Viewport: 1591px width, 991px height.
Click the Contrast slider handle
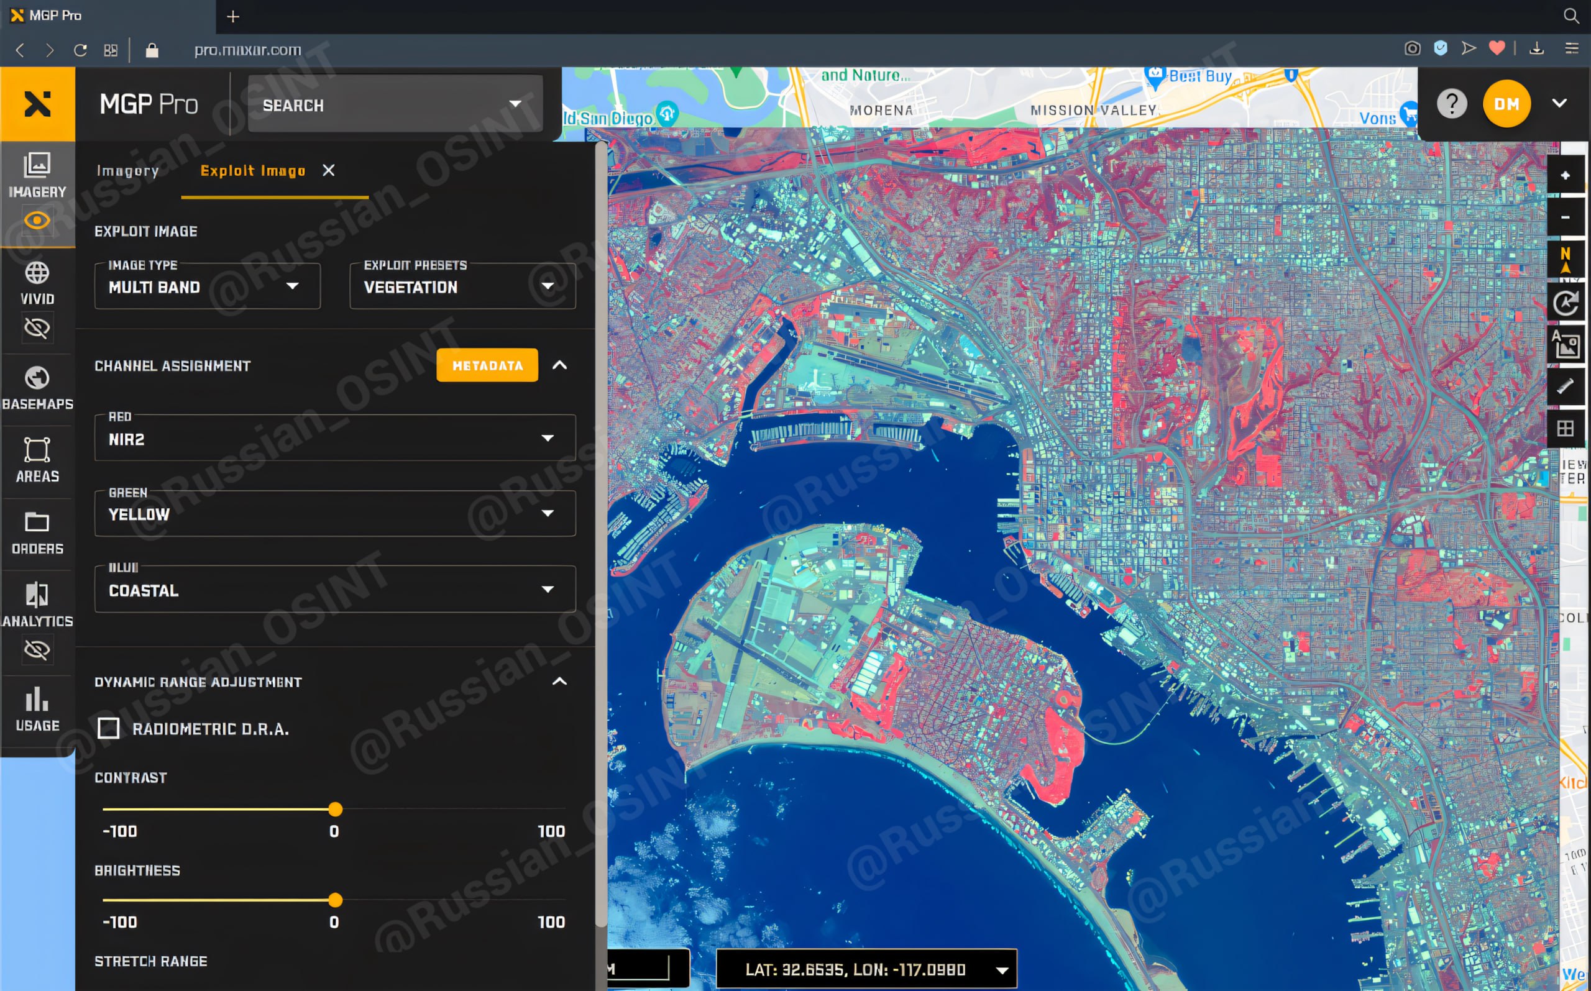[x=335, y=810]
